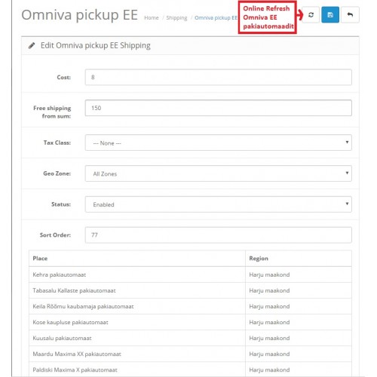Click the blue save icon button
This screenshot has height=377, width=377.
[x=330, y=15]
